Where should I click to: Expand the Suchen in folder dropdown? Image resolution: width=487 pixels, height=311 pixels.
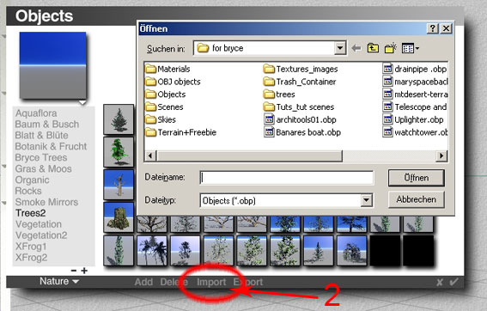[x=340, y=48]
